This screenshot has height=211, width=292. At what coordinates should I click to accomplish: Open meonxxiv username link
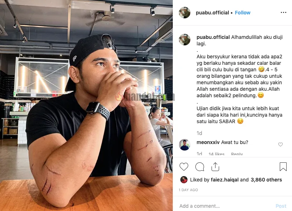tap(208, 142)
